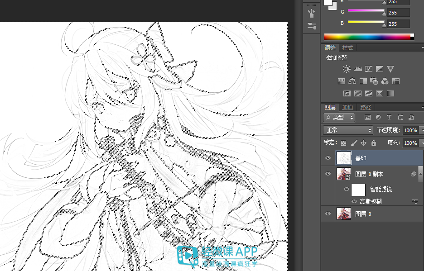This screenshot has height=271, width=424.
Task: Click the lock transparent pixels icon
Action: [343, 143]
